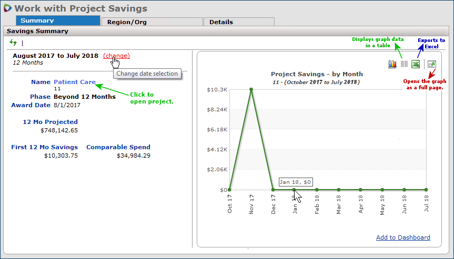Open the Region/Org tab

click(x=151, y=22)
